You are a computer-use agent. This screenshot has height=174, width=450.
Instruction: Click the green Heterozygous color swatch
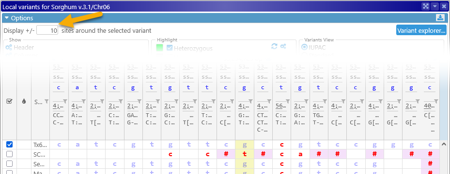coord(159,48)
